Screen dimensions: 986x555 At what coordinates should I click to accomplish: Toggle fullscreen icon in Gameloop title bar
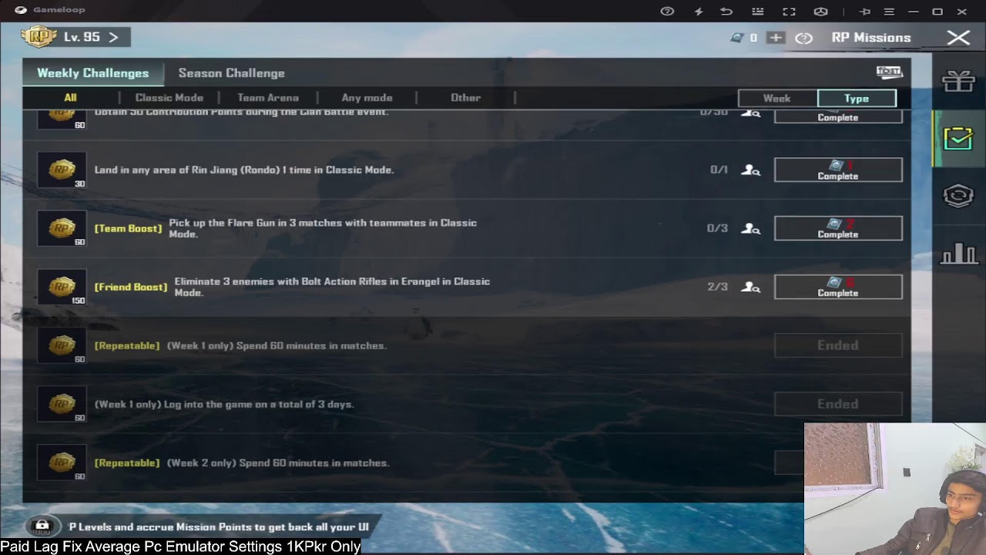[789, 12]
